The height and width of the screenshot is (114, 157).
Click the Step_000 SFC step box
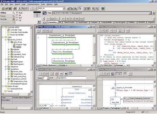[115, 100]
